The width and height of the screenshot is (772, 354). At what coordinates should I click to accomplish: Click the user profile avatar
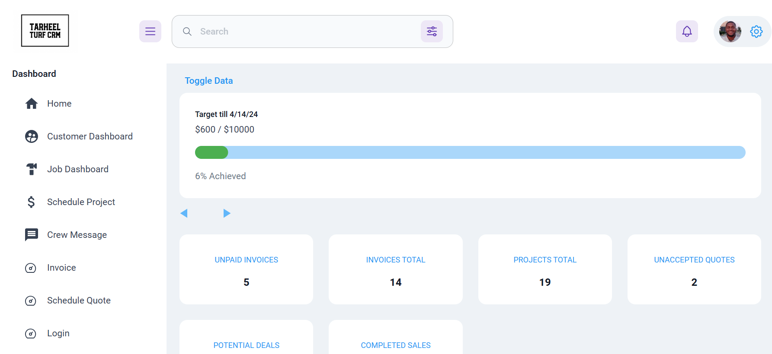point(730,32)
